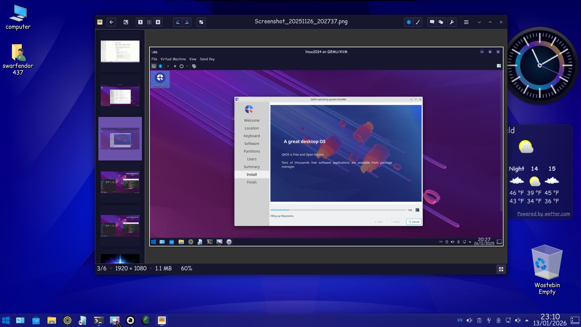The width and height of the screenshot is (581, 327).
Task: Enter fullscreen mode in image viewer
Action: 126,22
